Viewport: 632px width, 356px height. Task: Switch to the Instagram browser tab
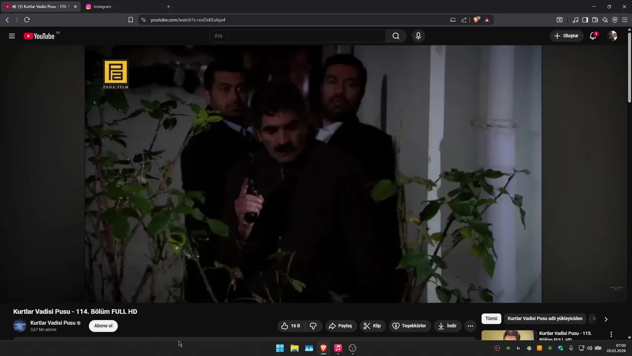[121, 6]
